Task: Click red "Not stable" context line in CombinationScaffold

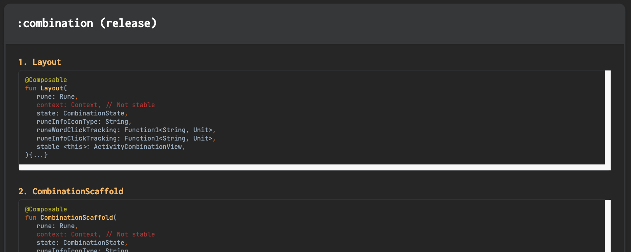Action: click(x=96, y=234)
